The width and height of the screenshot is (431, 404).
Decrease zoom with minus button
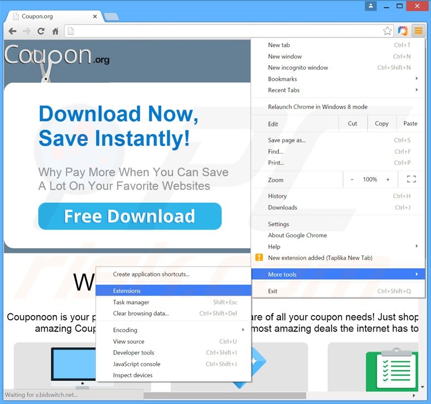pyautogui.click(x=352, y=179)
